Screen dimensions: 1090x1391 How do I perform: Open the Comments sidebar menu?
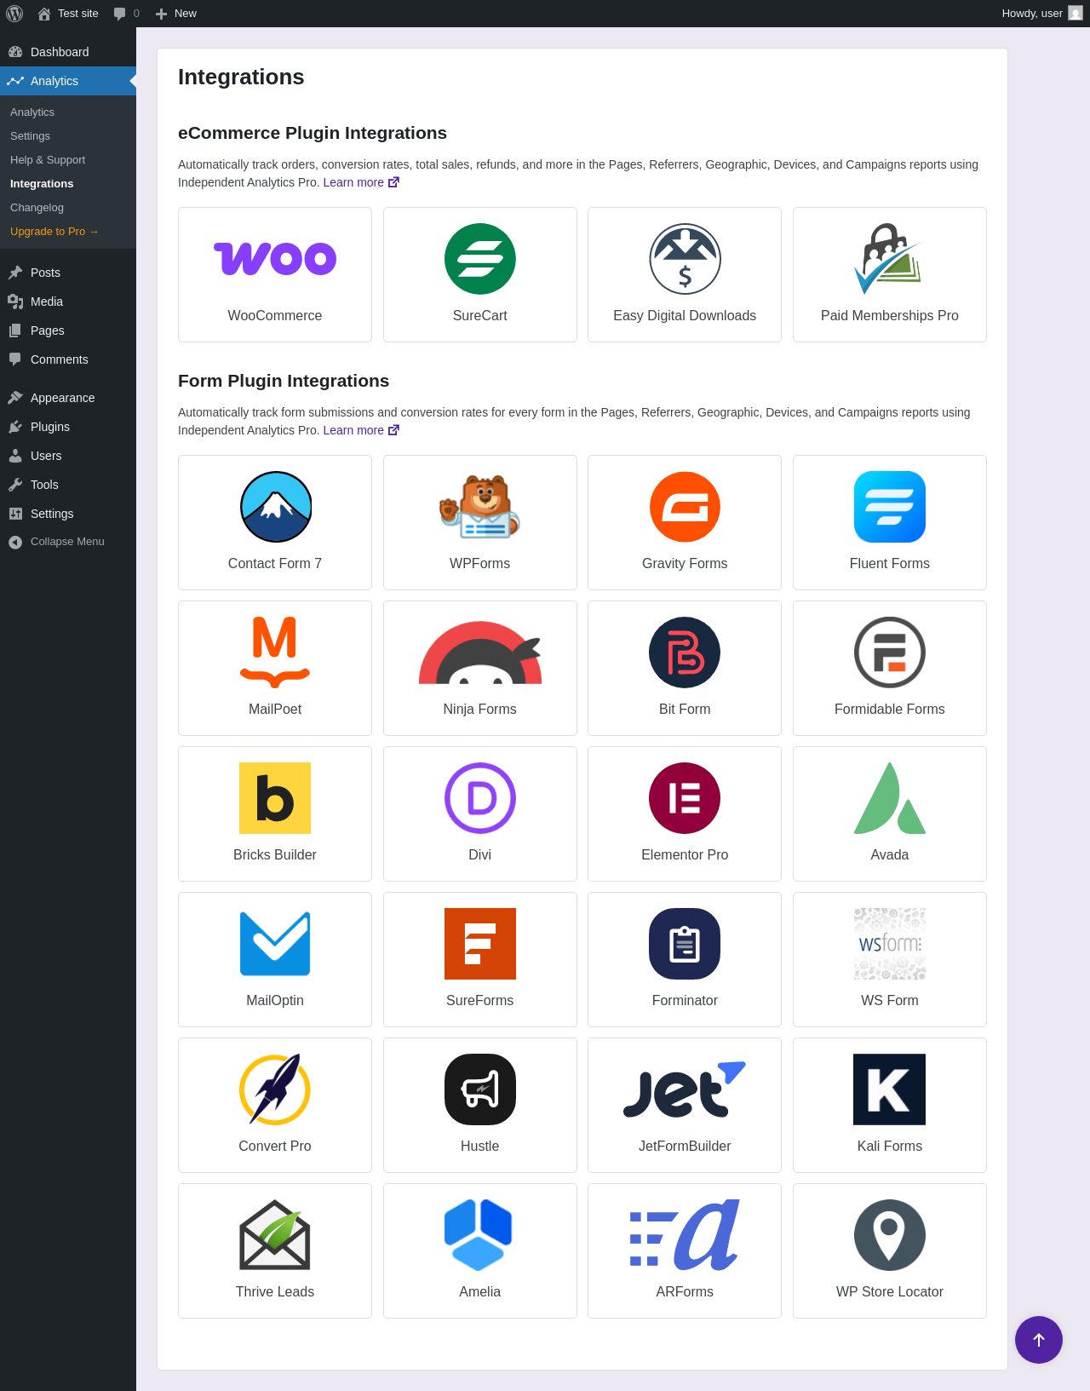point(68,359)
